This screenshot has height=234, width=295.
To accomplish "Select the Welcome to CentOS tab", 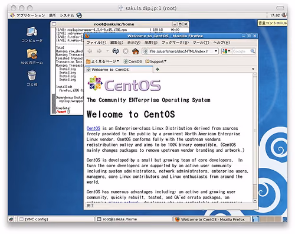I will click(119, 70).
